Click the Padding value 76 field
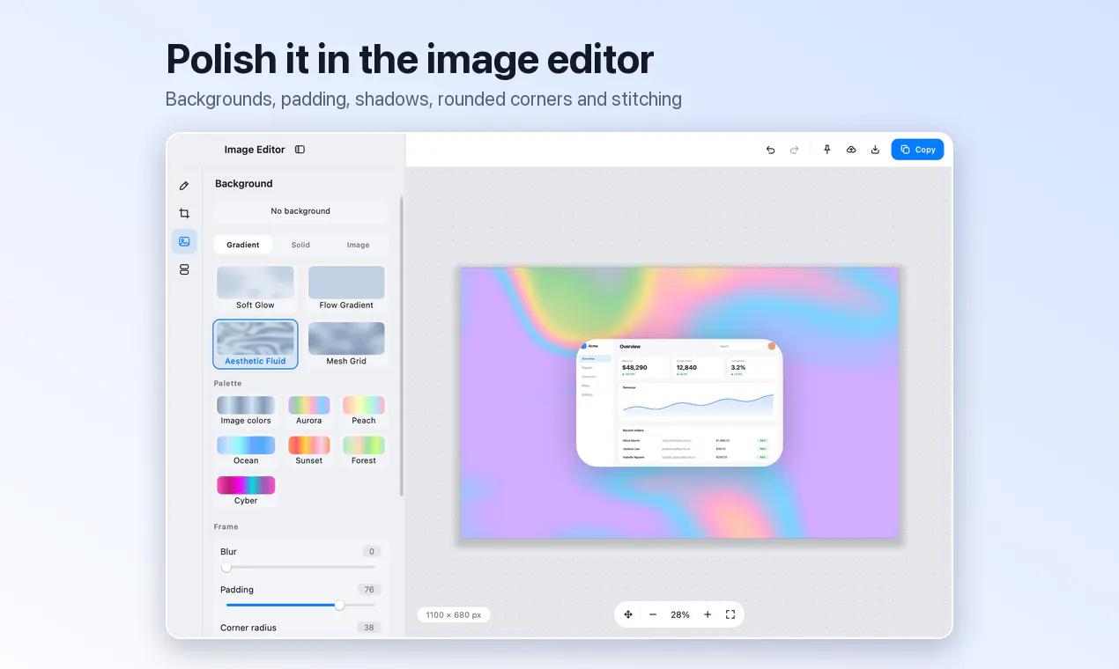1119x669 pixels. pos(369,590)
